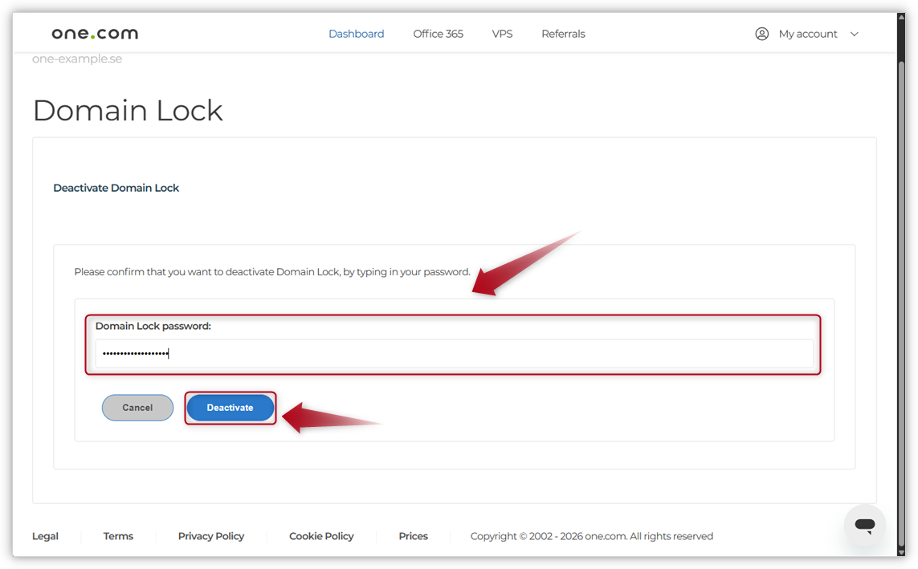This screenshot has width=918, height=569.
Task: Open the Referrals page
Action: coord(563,34)
